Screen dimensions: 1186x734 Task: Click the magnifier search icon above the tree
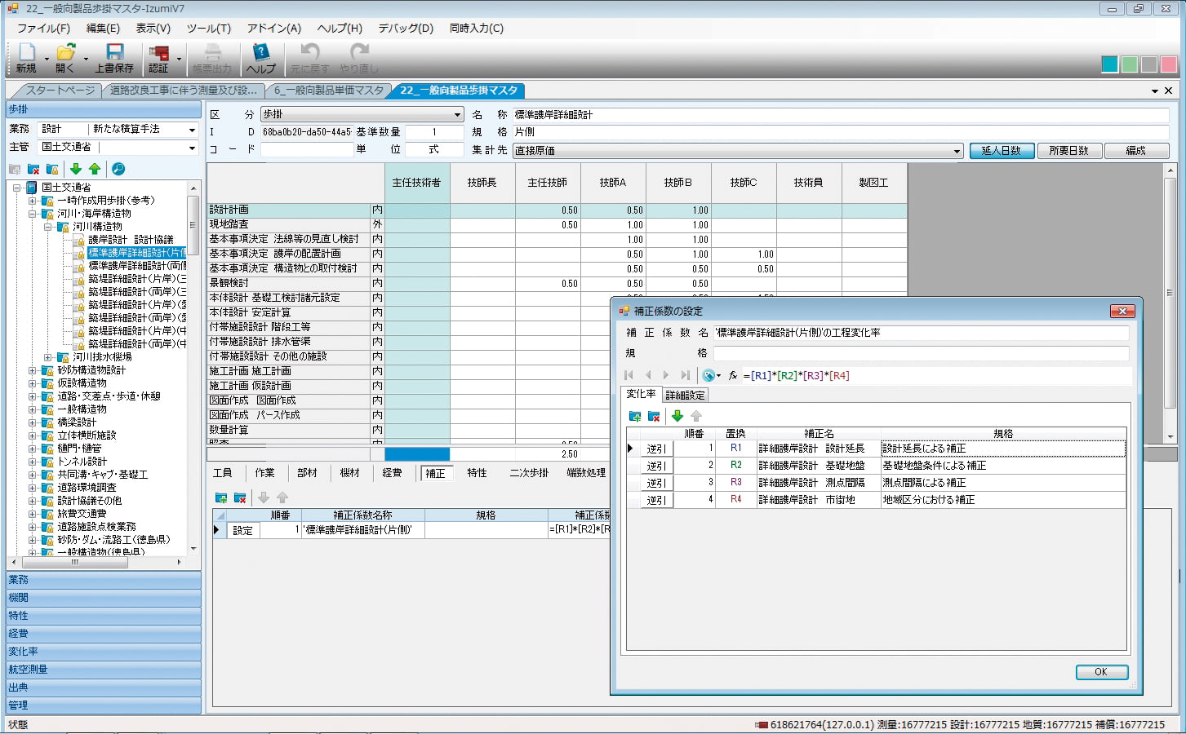118,169
